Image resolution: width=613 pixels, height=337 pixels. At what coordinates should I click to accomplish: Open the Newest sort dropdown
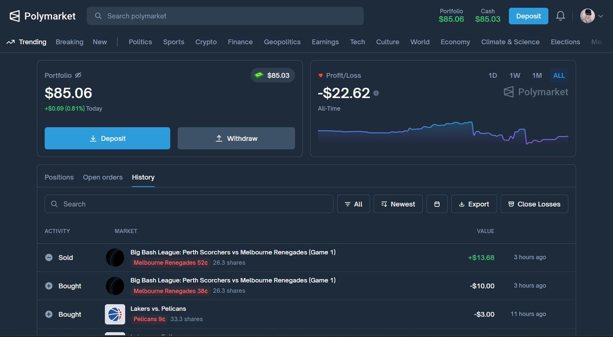point(398,204)
